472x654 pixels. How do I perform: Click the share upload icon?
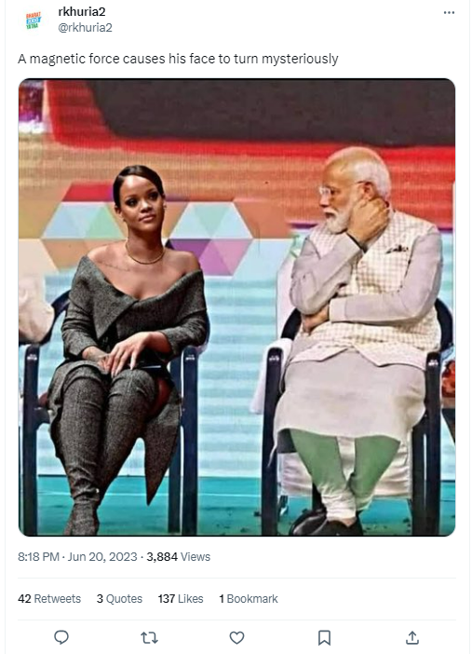click(412, 637)
